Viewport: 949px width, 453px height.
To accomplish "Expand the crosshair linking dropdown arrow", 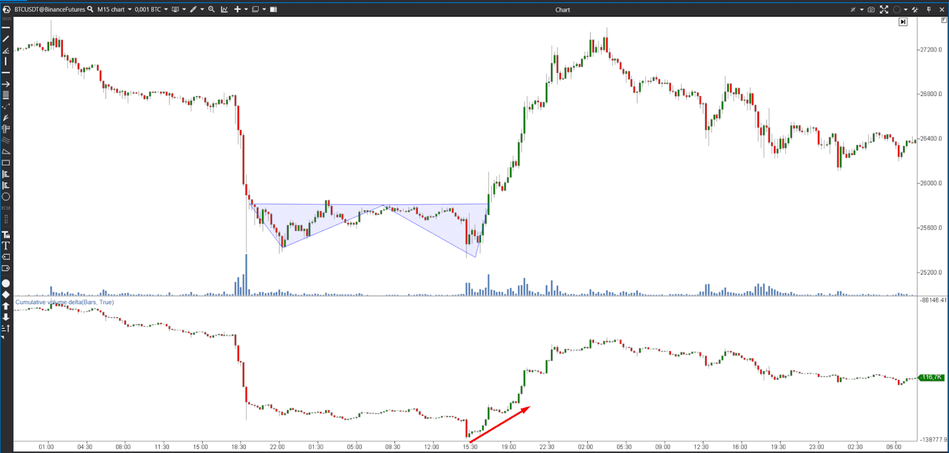I will click(862, 9).
